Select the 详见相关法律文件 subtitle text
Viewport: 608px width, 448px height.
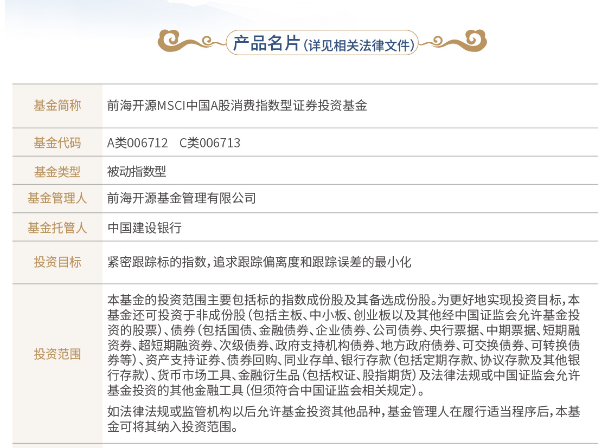pos(359,46)
